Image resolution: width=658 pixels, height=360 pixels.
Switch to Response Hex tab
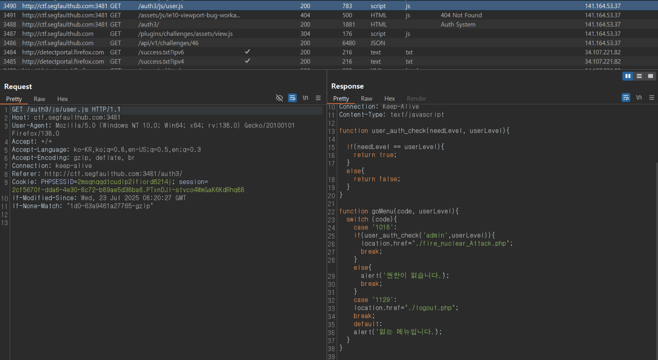389,99
